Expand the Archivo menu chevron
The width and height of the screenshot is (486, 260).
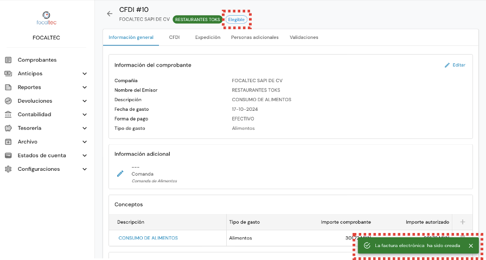(x=85, y=142)
